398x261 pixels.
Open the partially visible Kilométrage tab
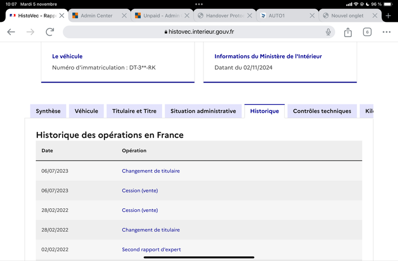pos(367,111)
